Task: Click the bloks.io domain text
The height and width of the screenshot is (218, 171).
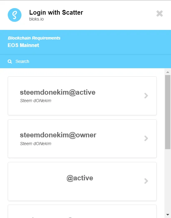Action: (x=36, y=19)
